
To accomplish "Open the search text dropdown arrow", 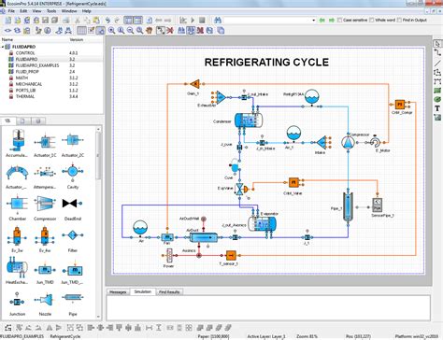I will [313, 21].
